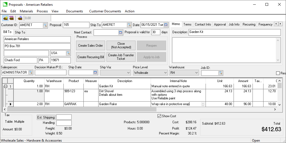This screenshot has width=286, height=143.
Task: Click the Create Sales Order button
Action: pos(90,46)
